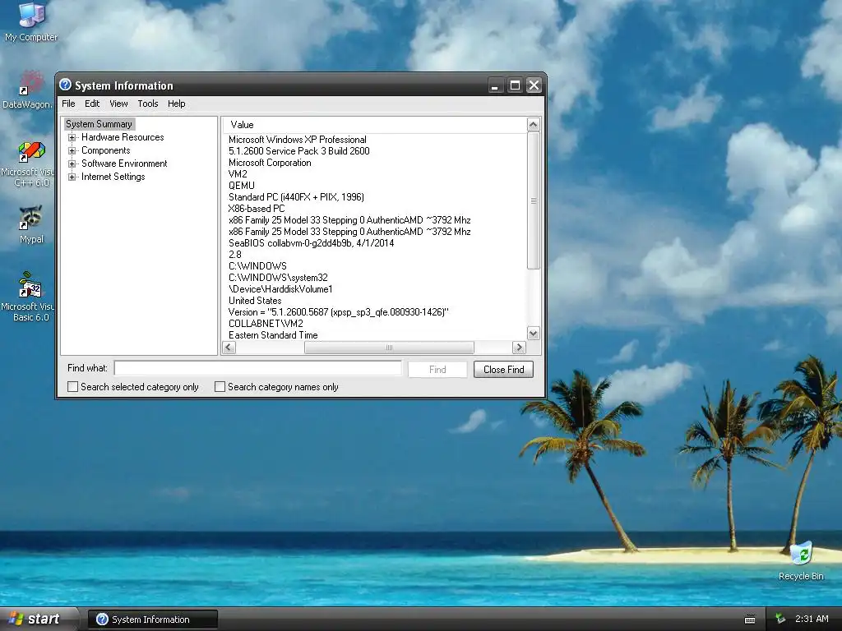Select Version = "5.1.2600.5687" row
This screenshot has width=842, height=631.
click(x=338, y=312)
